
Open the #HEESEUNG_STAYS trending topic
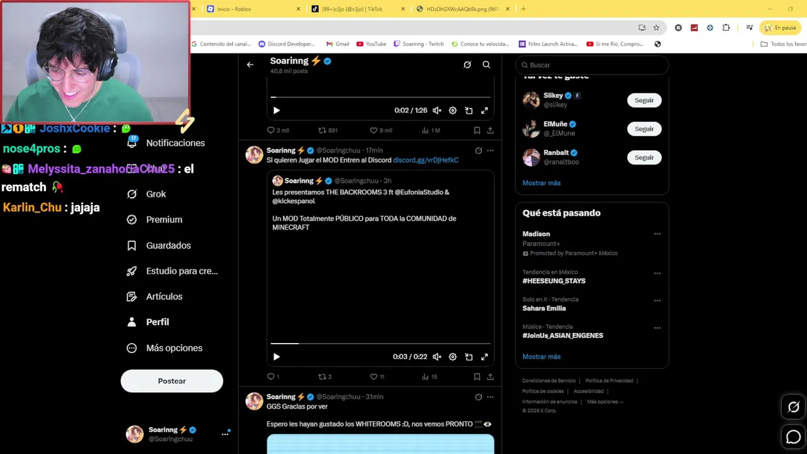pyautogui.click(x=554, y=281)
